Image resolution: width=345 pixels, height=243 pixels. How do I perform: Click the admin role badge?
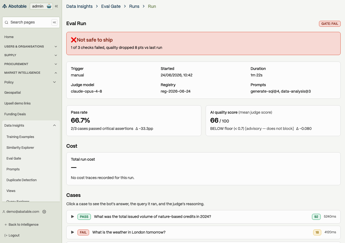point(41,6)
